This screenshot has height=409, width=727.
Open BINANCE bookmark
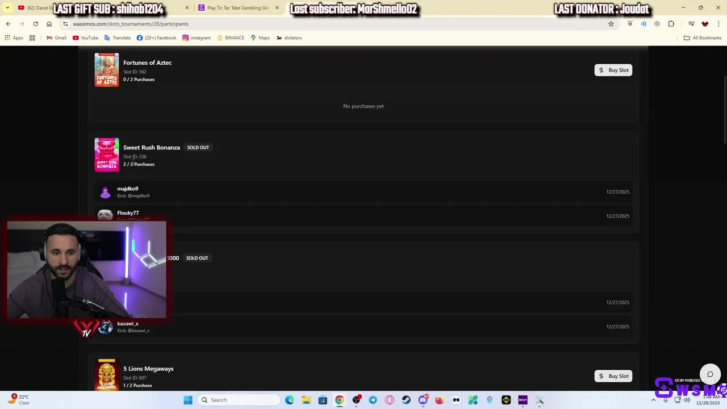coord(230,38)
